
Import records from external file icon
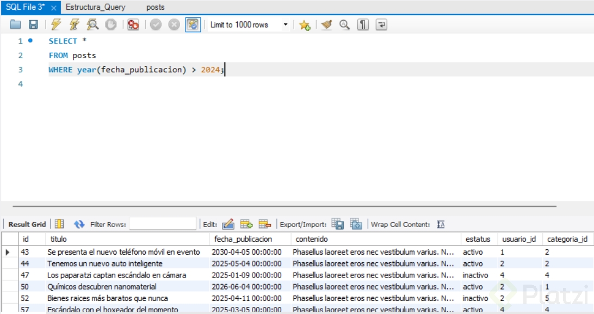[356, 224]
